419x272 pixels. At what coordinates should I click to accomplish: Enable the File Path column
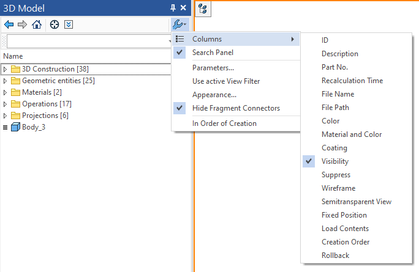coord(357,108)
